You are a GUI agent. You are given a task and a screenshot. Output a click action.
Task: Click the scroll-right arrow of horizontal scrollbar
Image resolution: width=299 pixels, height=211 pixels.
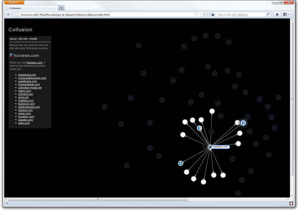click(x=288, y=199)
